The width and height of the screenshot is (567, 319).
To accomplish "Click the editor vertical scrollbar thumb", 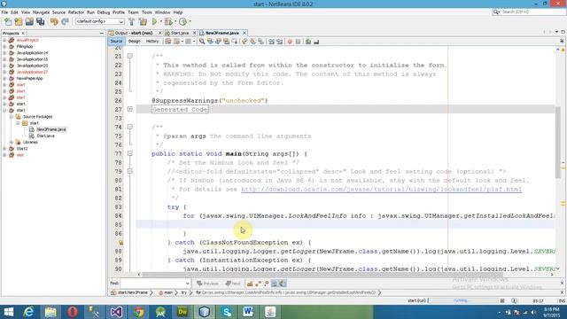I will 558,142.
